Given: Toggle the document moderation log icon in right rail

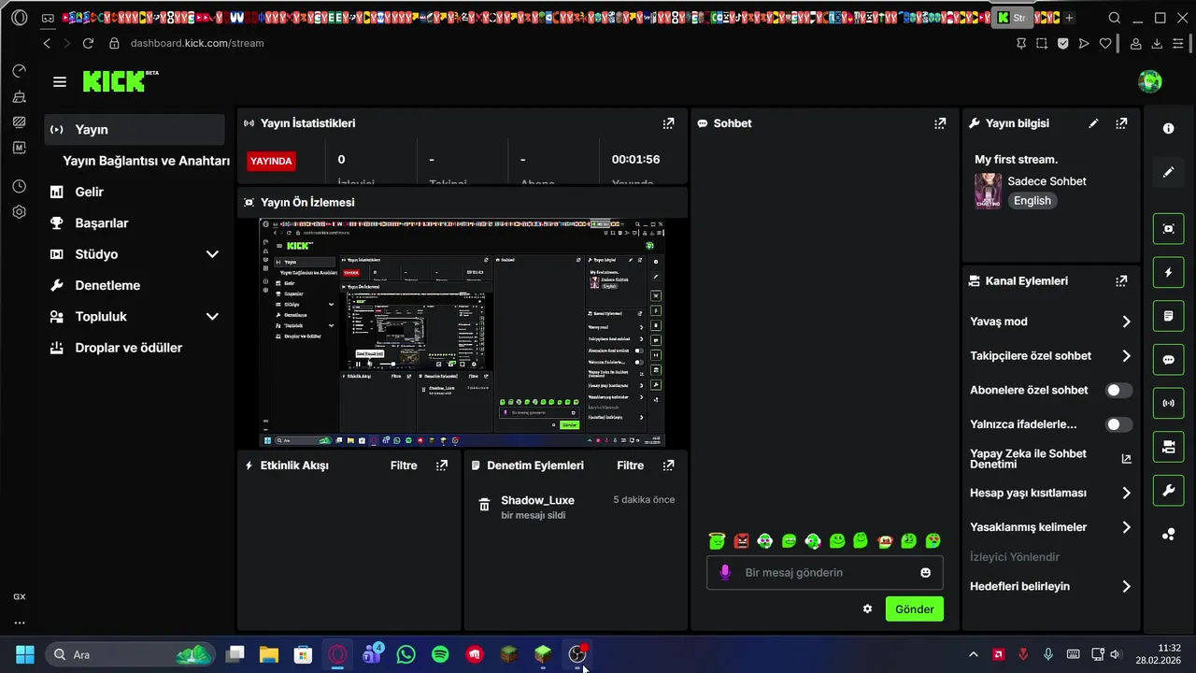Looking at the screenshot, I should click(1168, 317).
